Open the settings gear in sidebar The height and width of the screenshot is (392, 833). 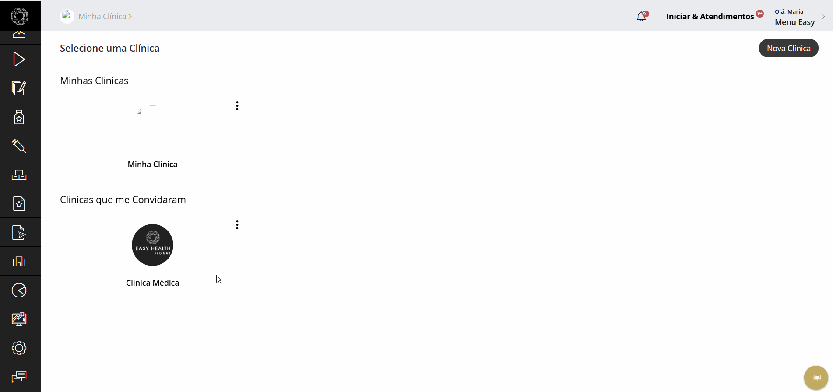(19, 348)
